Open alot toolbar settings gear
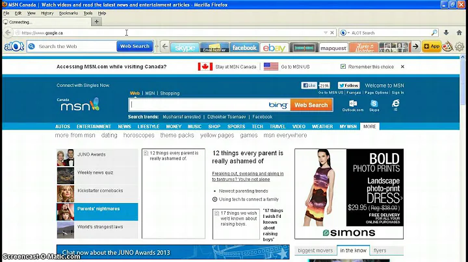Screen dimensions: 468x262 click(460, 47)
